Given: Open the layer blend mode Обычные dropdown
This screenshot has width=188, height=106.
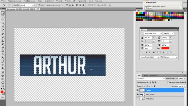Looking at the screenshot, I should pyautogui.click(x=151, y=79).
